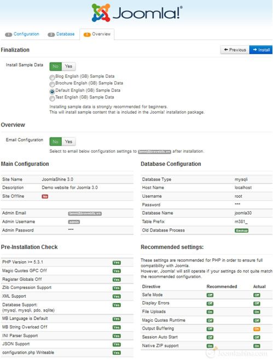Set Install Sample Data to No

pyautogui.click(x=55, y=66)
